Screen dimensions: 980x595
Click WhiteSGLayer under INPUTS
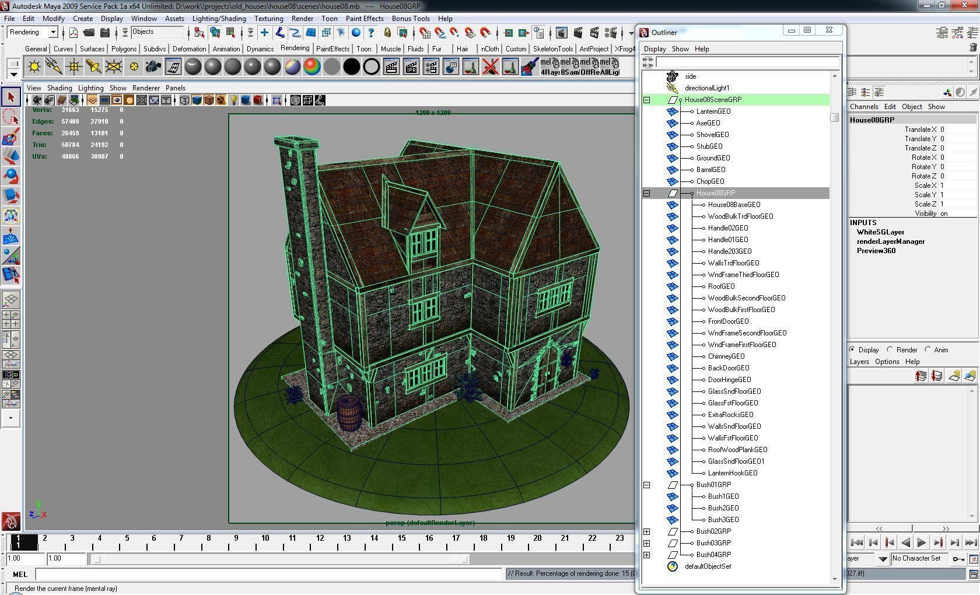click(x=880, y=232)
